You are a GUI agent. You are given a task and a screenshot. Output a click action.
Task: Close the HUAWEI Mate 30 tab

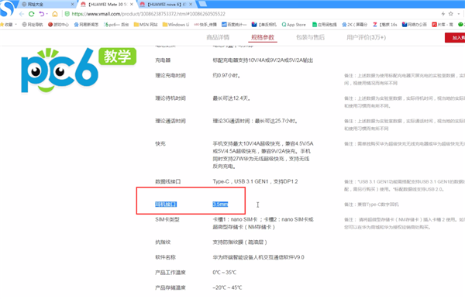click(x=132, y=4)
